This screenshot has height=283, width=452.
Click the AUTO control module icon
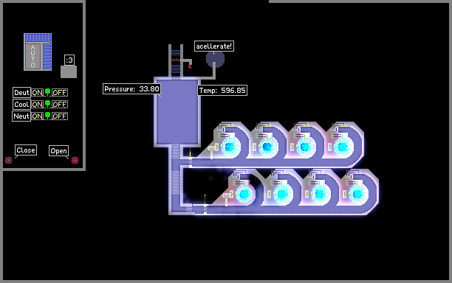38,52
